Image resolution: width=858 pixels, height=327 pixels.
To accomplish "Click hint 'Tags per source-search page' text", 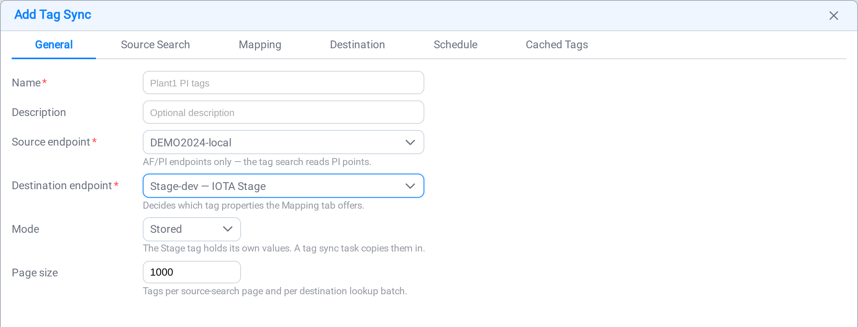I will click(x=275, y=291).
